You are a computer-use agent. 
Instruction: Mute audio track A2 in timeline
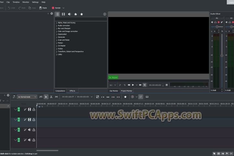click(30, 140)
